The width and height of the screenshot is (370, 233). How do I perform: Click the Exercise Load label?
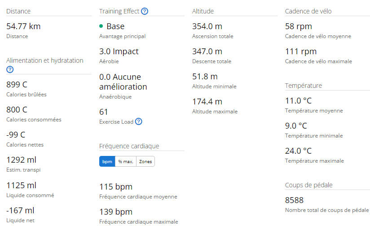tap(116, 122)
